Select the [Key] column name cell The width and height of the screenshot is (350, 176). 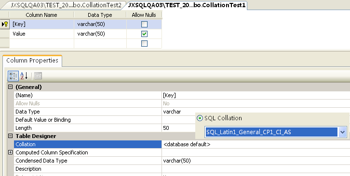[41, 24]
